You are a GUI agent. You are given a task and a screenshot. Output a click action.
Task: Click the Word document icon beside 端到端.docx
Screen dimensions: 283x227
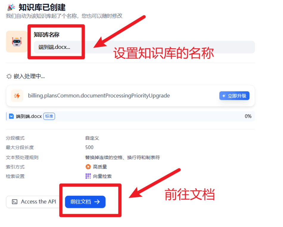(x=11, y=116)
